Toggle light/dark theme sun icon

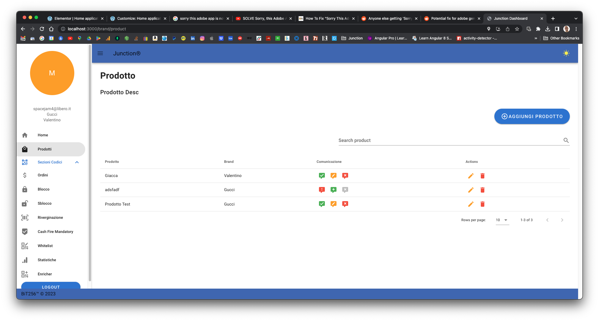(566, 53)
